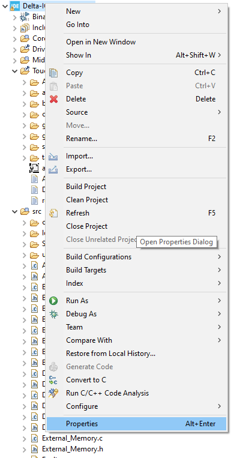The height and width of the screenshot is (458, 240).
Task: Click the Export icon
Action: tap(53, 169)
